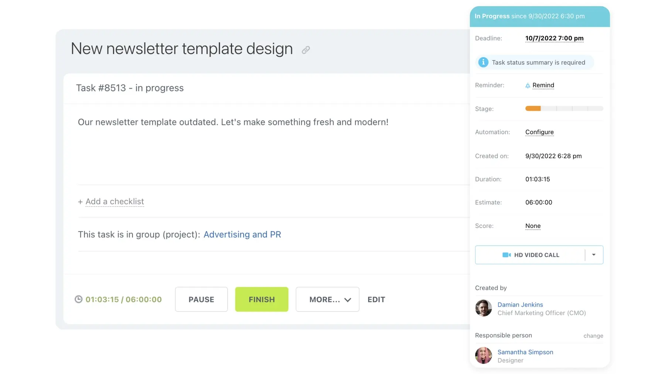Set the task stage progress bar
Image resolution: width=665 pixels, height=377 pixels.
click(x=564, y=109)
